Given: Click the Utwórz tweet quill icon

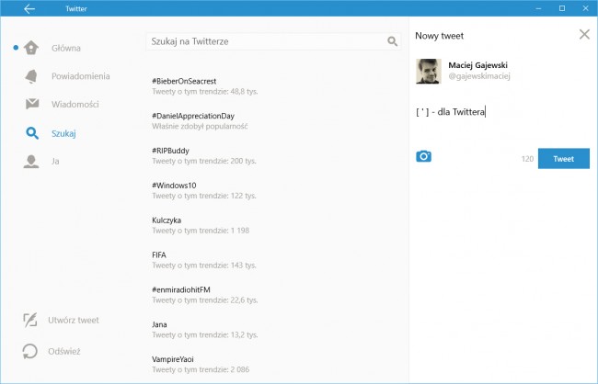Looking at the screenshot, I should (x=30, y=320).
